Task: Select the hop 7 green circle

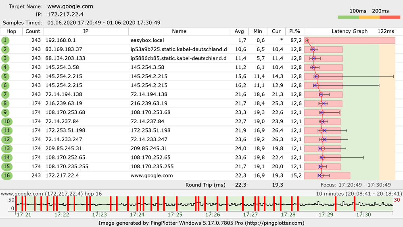Action: 5,95
